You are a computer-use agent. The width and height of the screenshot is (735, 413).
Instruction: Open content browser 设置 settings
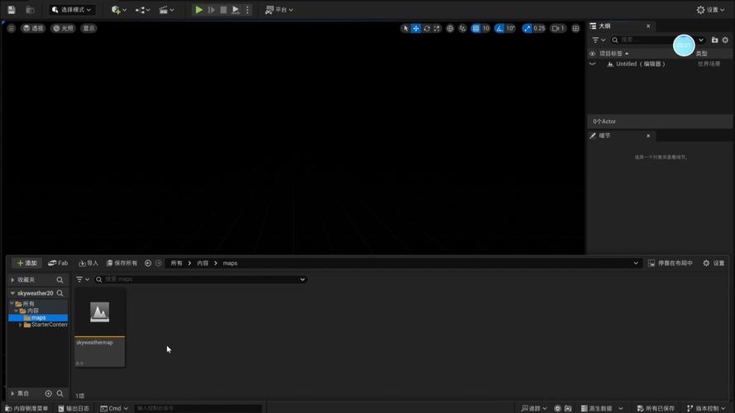click(x=714, y=263)
